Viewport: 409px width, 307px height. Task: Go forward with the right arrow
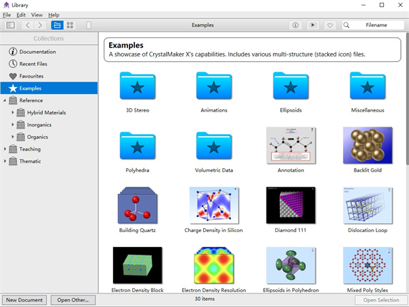click(x=42, y=25)
